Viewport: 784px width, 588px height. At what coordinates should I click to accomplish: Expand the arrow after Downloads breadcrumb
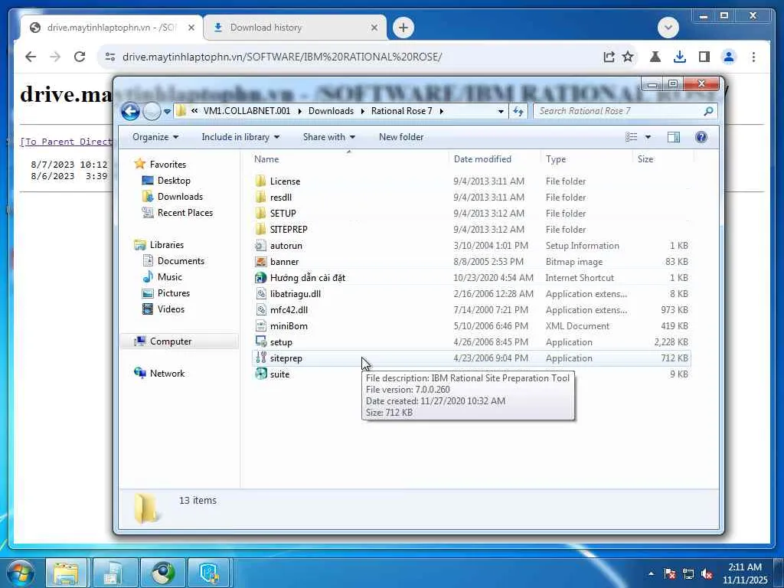pyautogui.click(x=363, y=111)
